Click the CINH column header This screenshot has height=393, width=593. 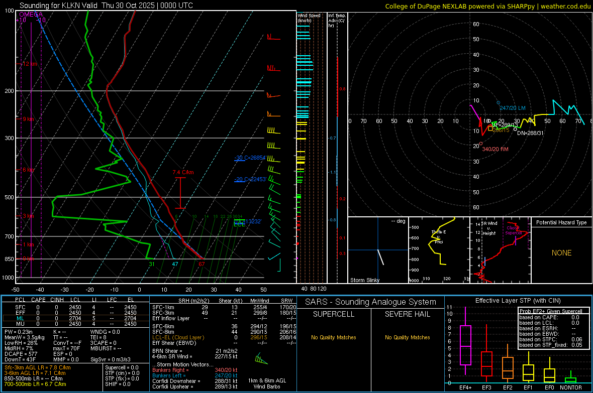click(x=57, y=300)
